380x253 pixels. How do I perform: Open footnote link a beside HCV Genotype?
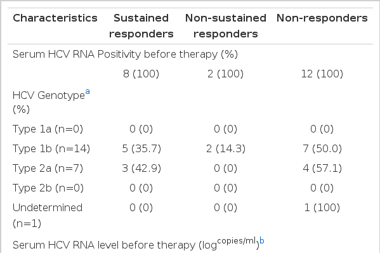(88, 92)
